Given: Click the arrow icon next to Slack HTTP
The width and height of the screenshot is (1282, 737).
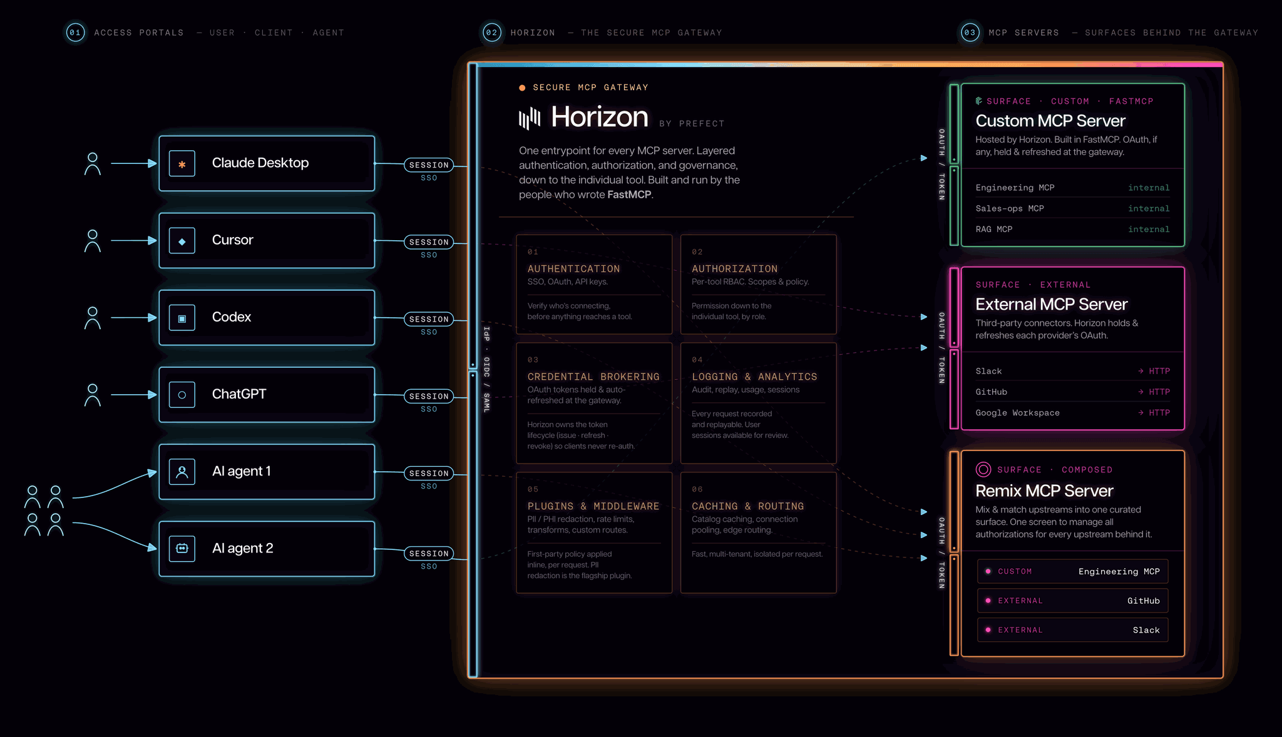Looking at the screenshot, I should coord(1141,371).
